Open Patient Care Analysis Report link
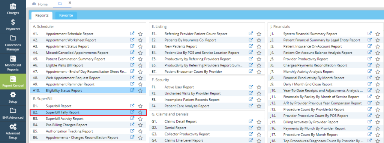The width and height of the screenshot is (384, 143). (187, 106)
